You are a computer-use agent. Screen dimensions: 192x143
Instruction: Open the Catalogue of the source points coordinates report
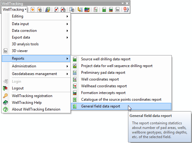tap(121, 100)
